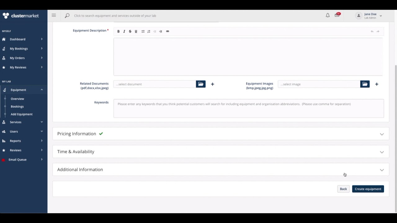397x223 pixels.
Task: Undo last edit in description editor
Action: click(372, 31)
